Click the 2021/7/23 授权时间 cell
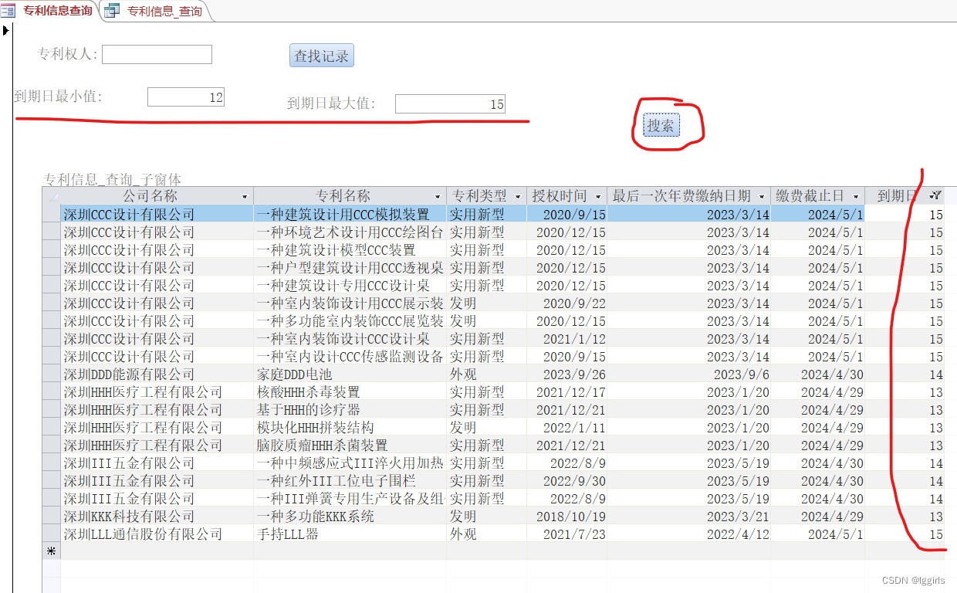Viewport: 957px width, 593px height. (x=567, y=534)
